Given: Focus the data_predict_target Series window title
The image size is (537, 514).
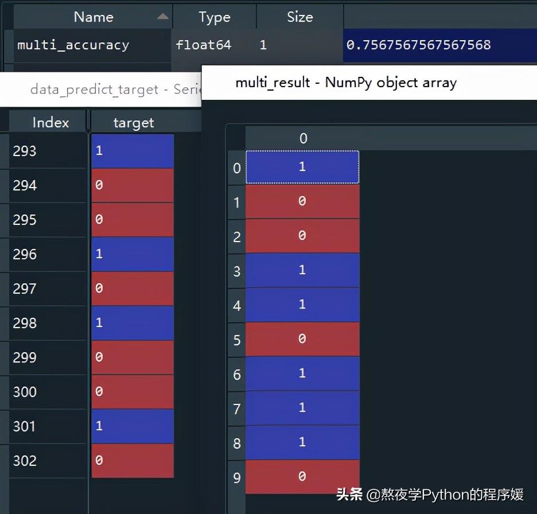Looking at the screenshot, I should tap(115, 89).
